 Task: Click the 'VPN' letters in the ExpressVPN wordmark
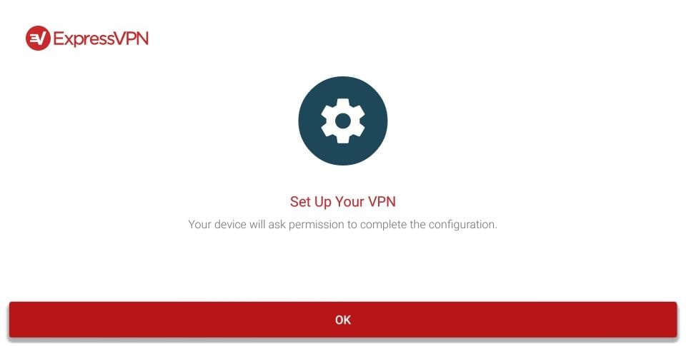tap(131, 39)
